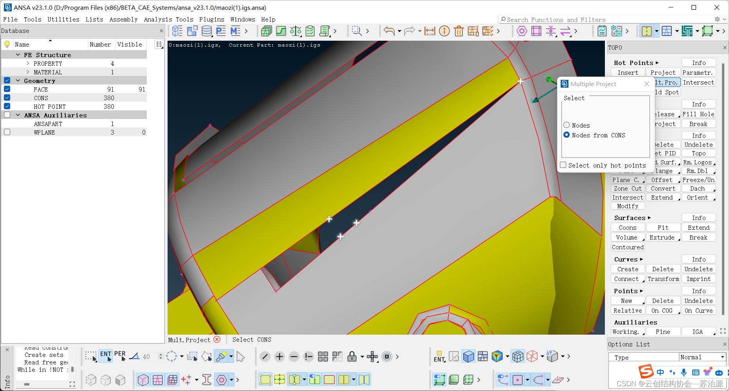
Task: Open the Assembly menu
Action: tap(123, 20)
